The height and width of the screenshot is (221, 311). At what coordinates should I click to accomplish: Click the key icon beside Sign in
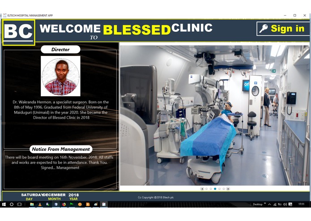click(x=264, y=29)
